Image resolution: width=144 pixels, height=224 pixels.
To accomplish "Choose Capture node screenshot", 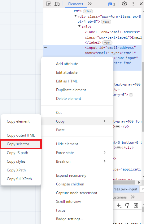I will pos(77,193).
